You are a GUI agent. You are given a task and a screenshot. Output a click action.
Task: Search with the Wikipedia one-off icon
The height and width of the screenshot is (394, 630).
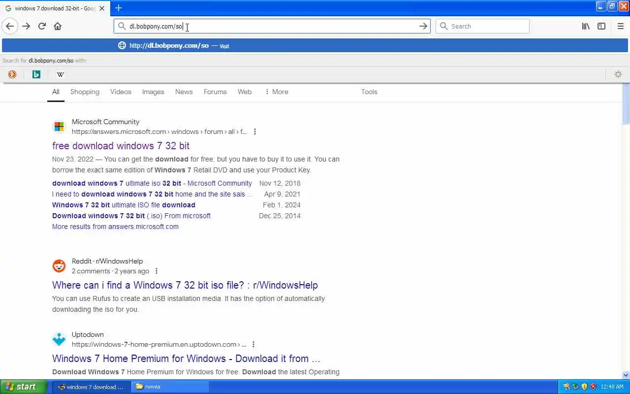(x=60, y=74)
